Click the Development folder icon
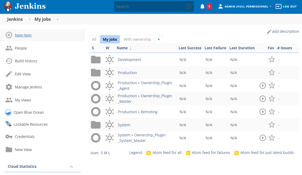The height and width of the screenshot is (175, 302). pos(96,60)
